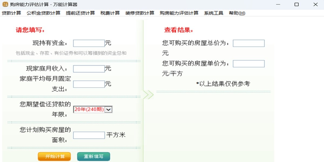324x162 pixels.
Task: Open the 税费计算 menu
Action: 110,13
